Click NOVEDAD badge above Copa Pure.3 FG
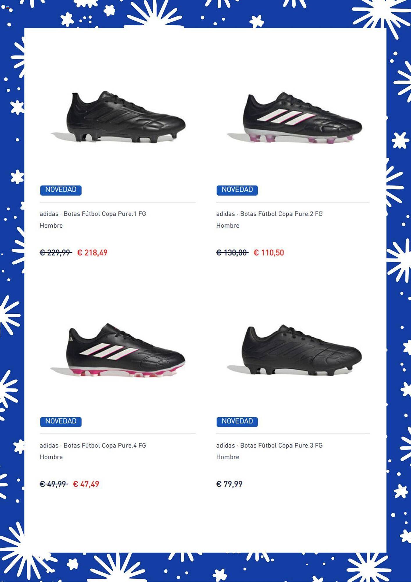This screenshot has width=411, height=582. pyautogui.click(x=237, y=422)
